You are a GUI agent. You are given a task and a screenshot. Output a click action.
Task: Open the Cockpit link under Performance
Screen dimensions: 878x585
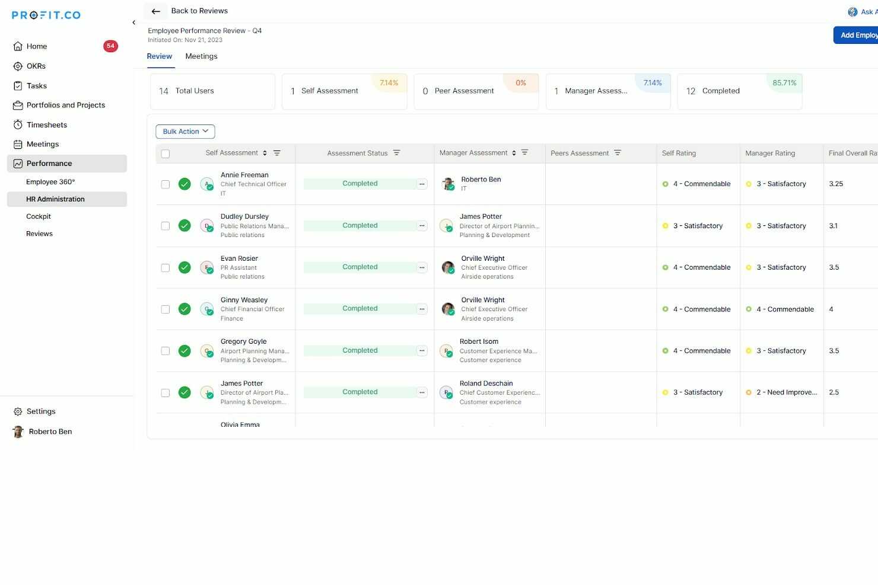(39, 216)
